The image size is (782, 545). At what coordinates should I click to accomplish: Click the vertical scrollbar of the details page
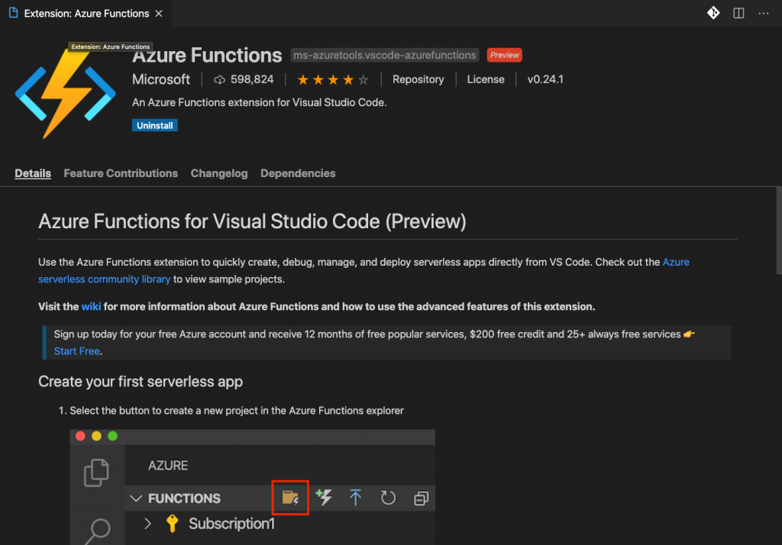pyautogui.click(x=778, y=231)
